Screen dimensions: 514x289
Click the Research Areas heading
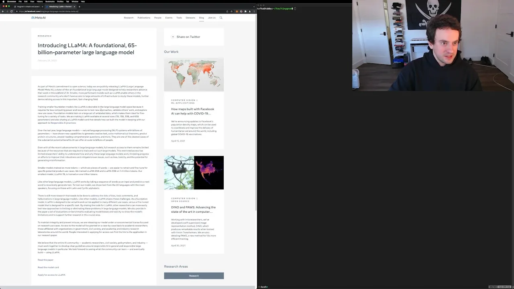click(176, 267)
